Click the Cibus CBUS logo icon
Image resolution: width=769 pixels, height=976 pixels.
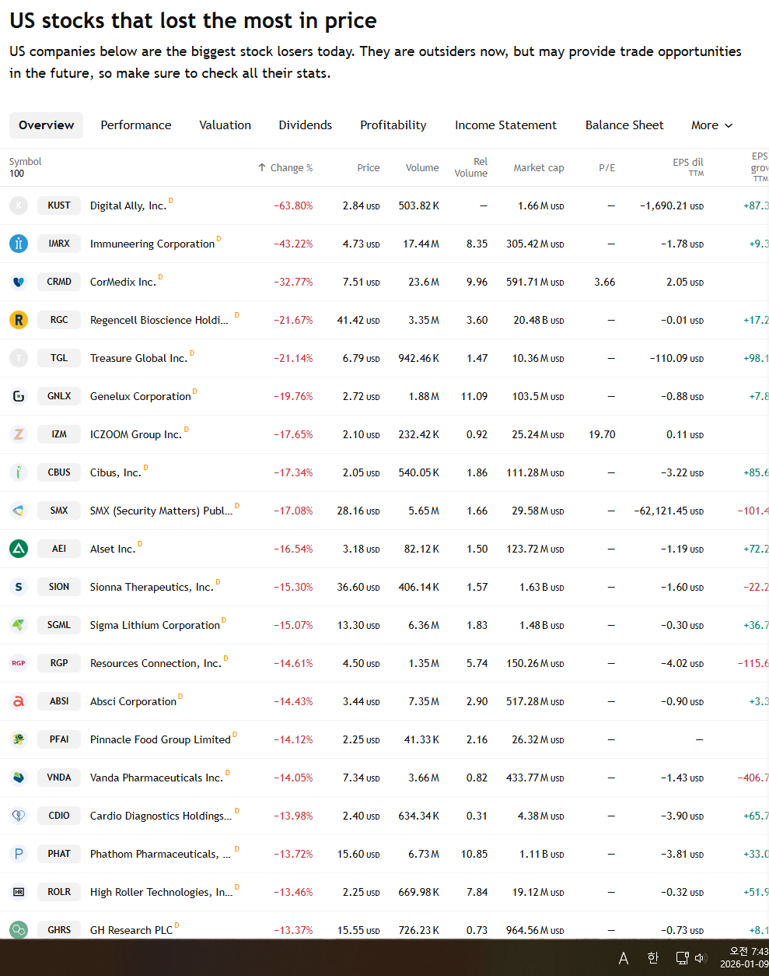[x=19, y=472]
